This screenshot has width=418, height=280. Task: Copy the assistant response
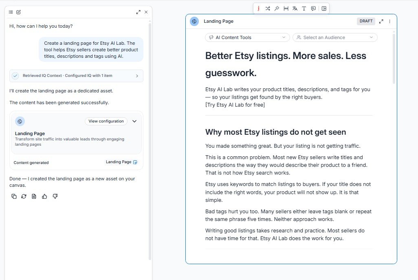point(14,196)
